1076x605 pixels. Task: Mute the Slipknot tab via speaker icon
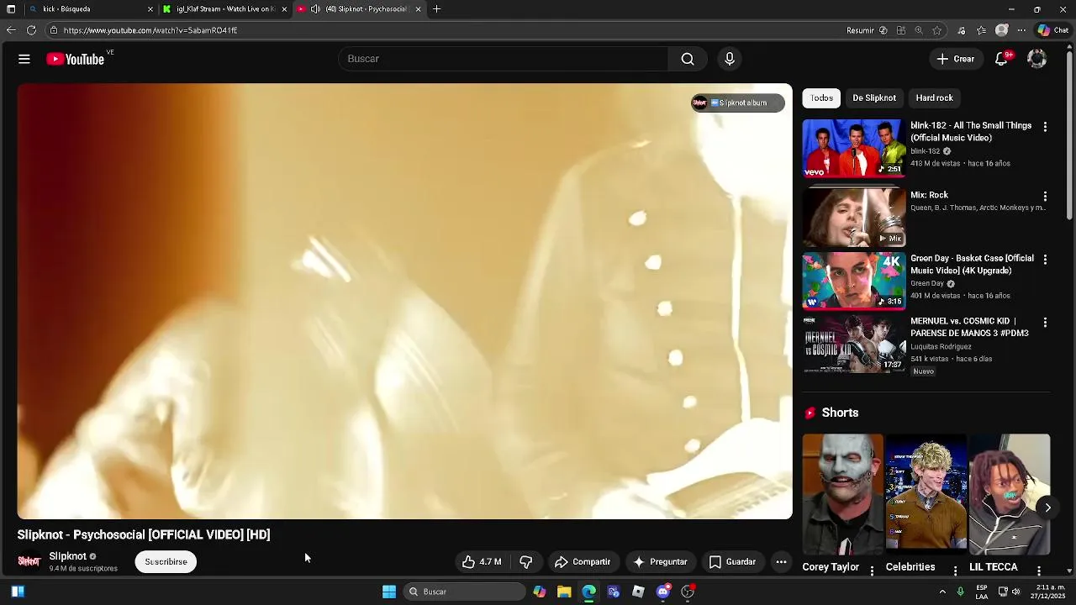pos(315,9)
